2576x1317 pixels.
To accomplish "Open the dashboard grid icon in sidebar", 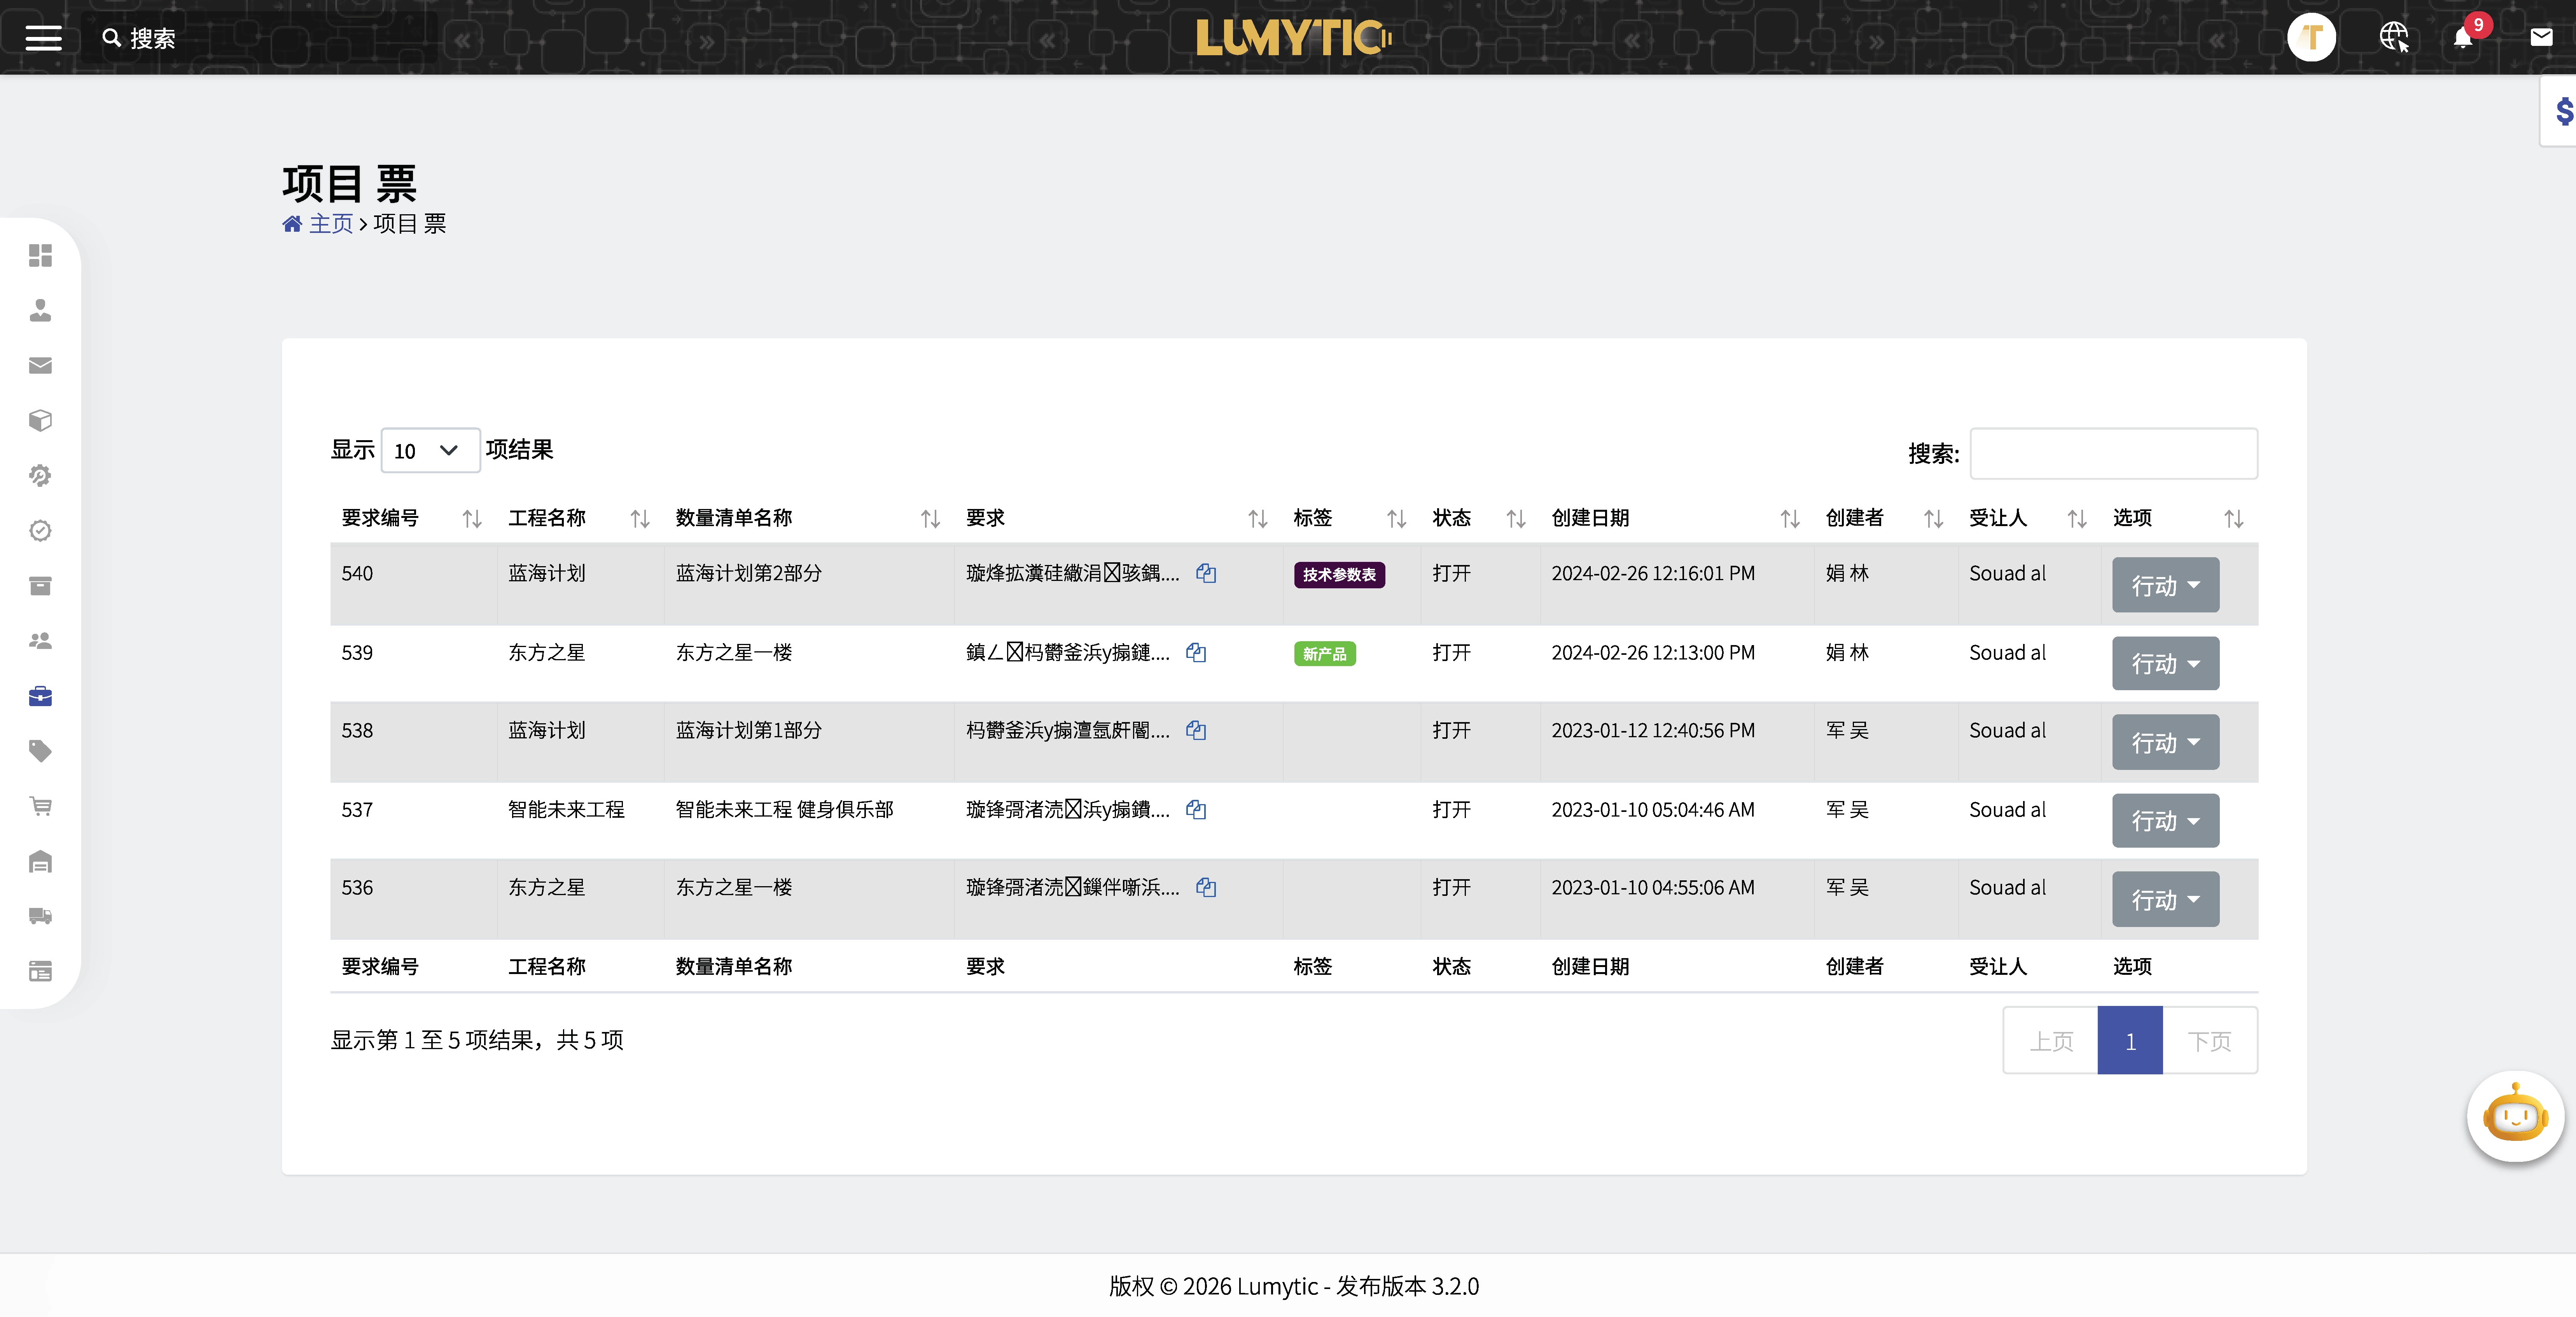I will 40,255.
